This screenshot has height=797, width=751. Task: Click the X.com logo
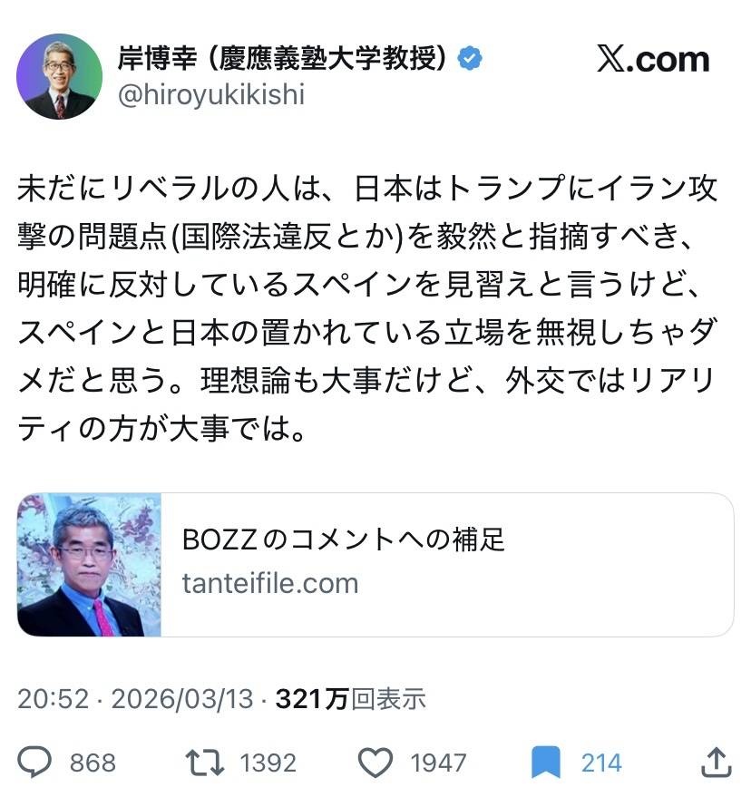point(653,60)
